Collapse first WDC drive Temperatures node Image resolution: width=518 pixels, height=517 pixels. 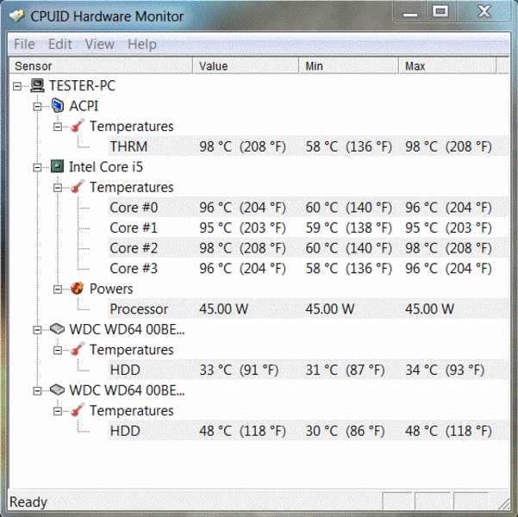click(x=58, y=350)
